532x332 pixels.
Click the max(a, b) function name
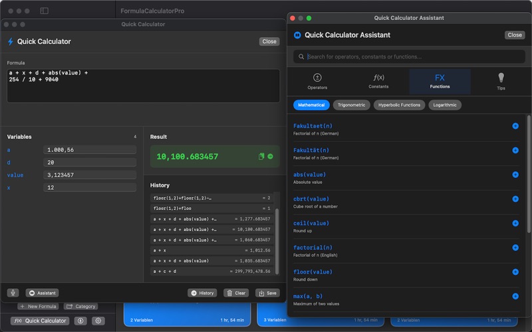coord(308,296)
